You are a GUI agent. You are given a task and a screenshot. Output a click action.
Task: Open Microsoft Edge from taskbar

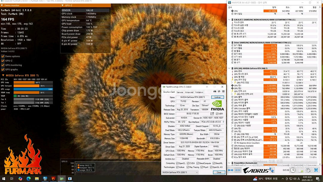point(28,178)
